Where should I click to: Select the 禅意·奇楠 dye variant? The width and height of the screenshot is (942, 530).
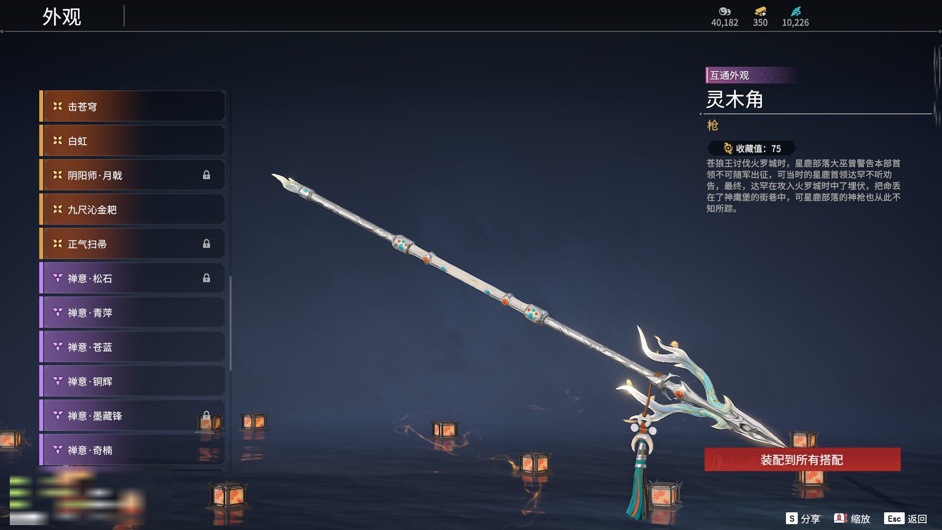click(x=132, y=450)
